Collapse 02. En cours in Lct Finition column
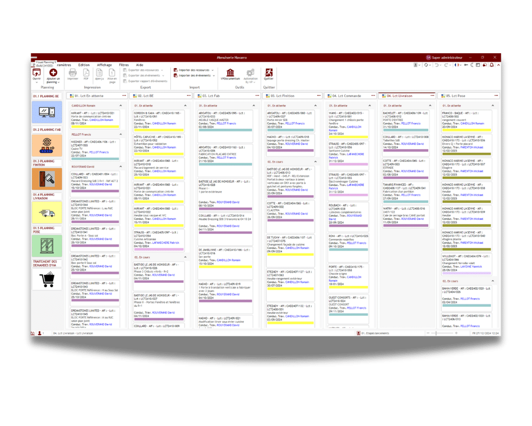Image resolution: width=532 pixels, height=426 pixels. click(315, 162)
